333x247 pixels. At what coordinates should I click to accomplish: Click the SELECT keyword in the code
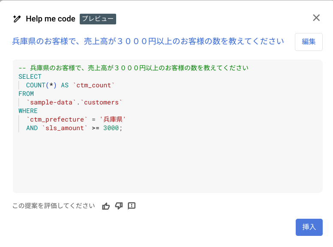coord(30,77)
